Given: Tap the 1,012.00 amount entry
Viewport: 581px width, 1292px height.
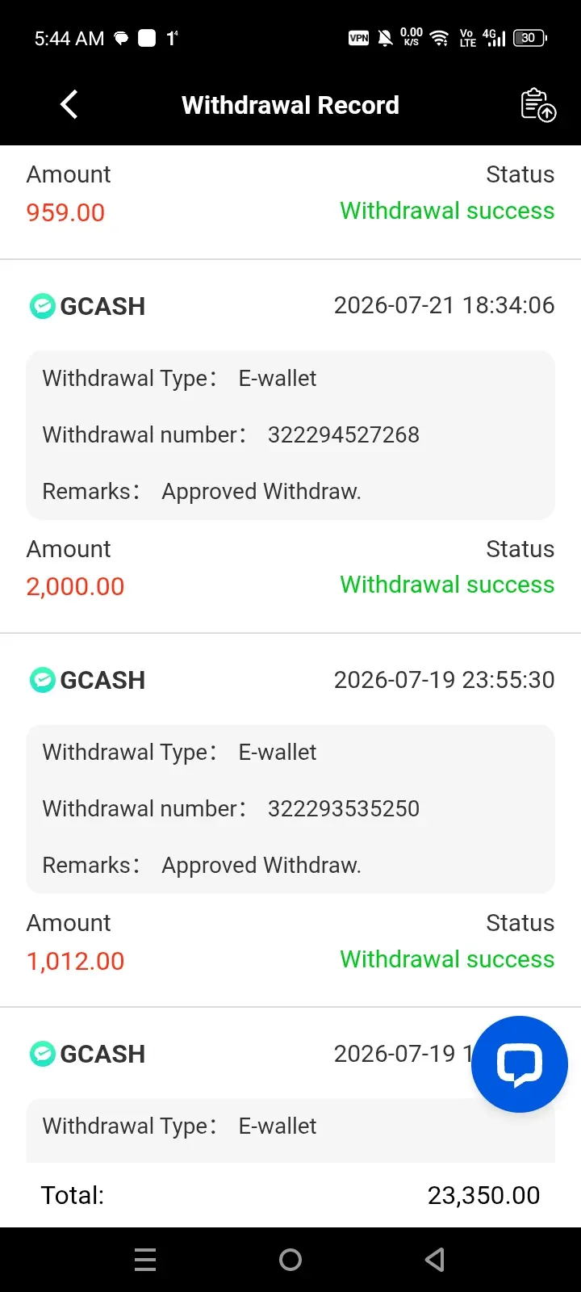Looking at the screenshot, I should (75, 961).
